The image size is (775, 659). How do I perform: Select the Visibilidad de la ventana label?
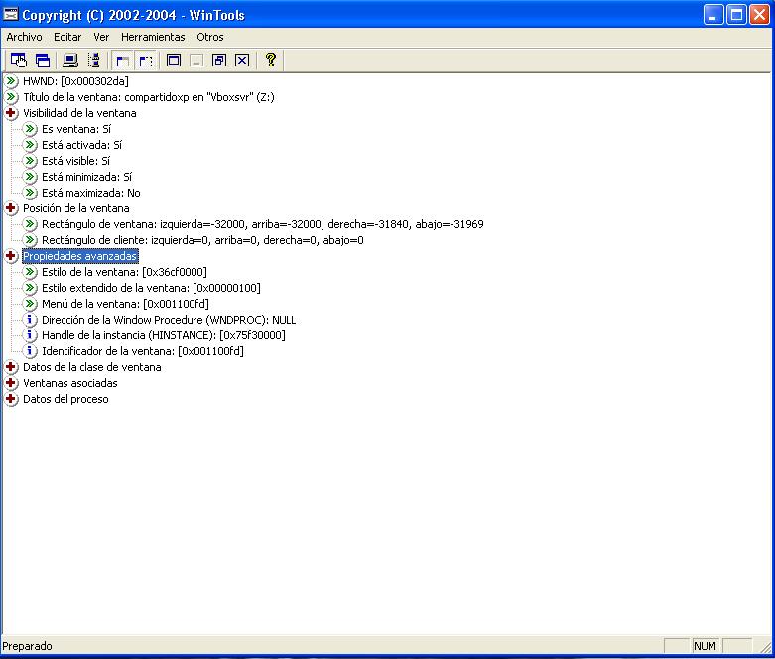coord(79,113)
